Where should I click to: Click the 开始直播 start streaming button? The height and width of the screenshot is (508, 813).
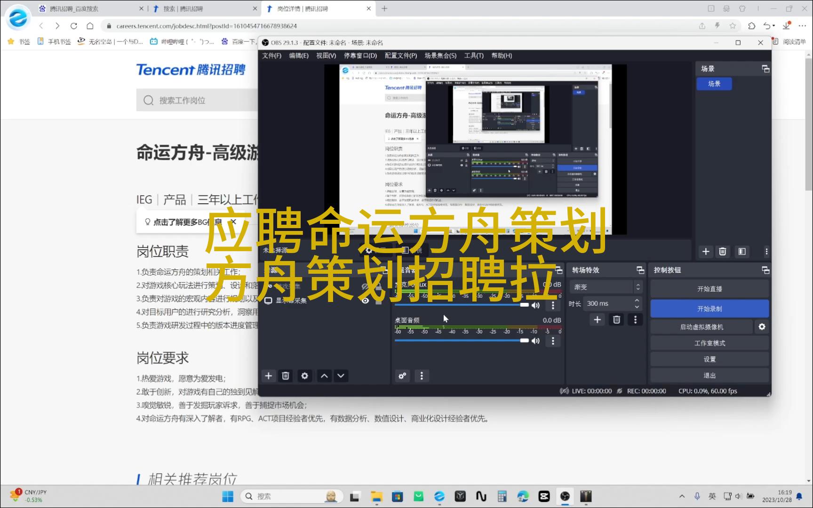click(709, 289)
